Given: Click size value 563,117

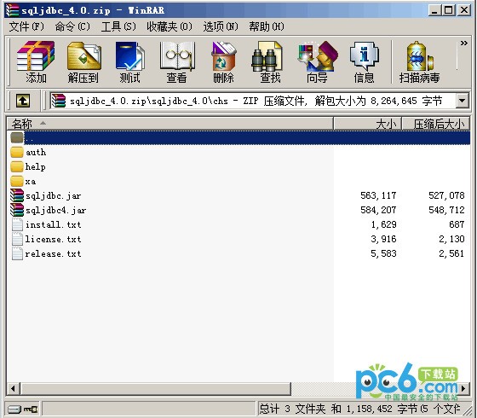Looking at the screenshot, I should pos(378,195).
